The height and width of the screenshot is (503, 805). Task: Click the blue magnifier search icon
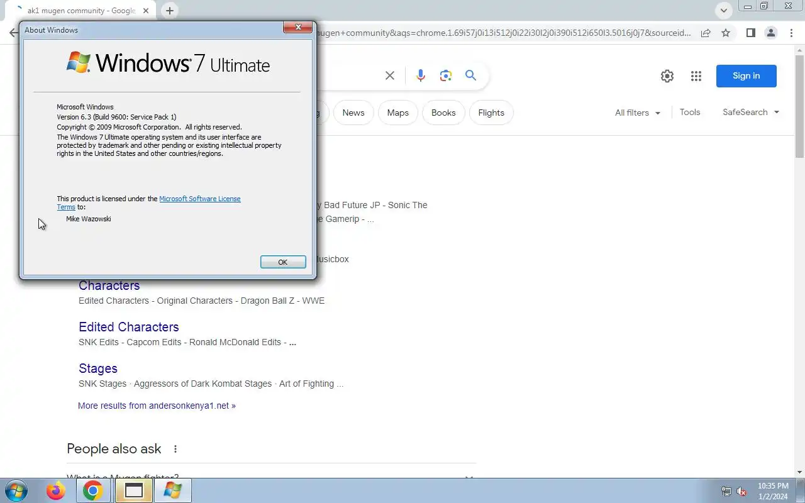(470, 75)
